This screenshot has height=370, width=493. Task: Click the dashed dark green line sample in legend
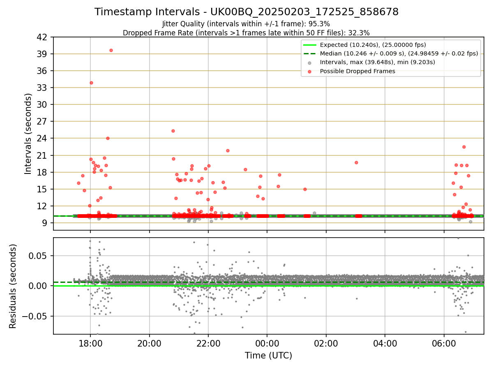[x=309, y=54]
